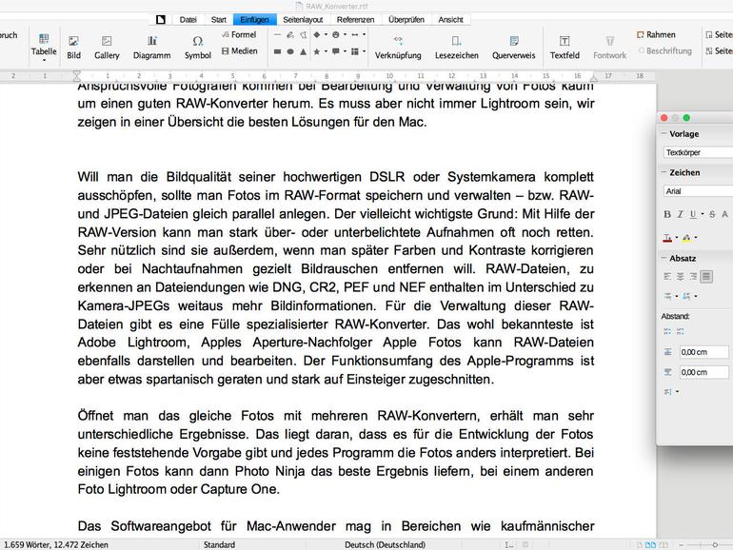This screenshot has height=550, width=733.
Task: Switch to the Überprüfen tab
Action: click(x=406, y=20)
